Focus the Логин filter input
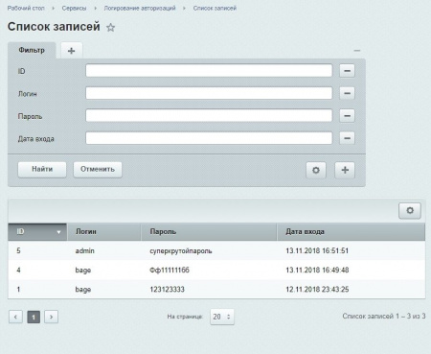431x354 pixels. (209, 93)
